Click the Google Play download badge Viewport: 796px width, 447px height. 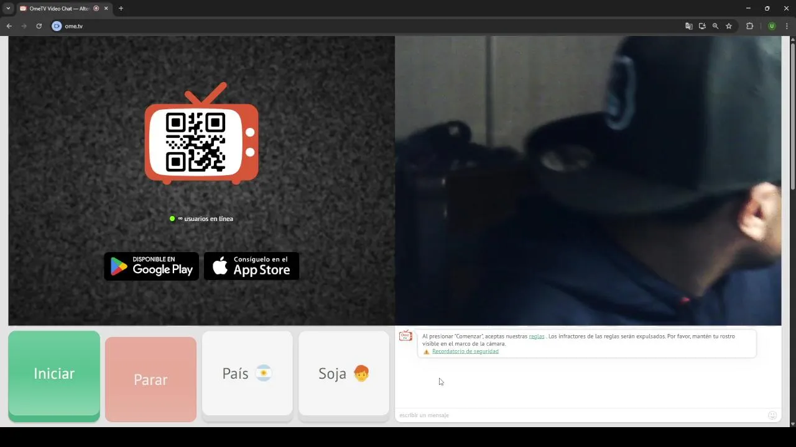coord(151,266)
